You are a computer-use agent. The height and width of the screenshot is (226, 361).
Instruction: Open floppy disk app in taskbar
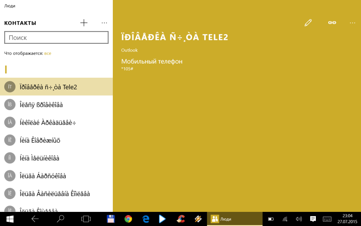[111, 219]
